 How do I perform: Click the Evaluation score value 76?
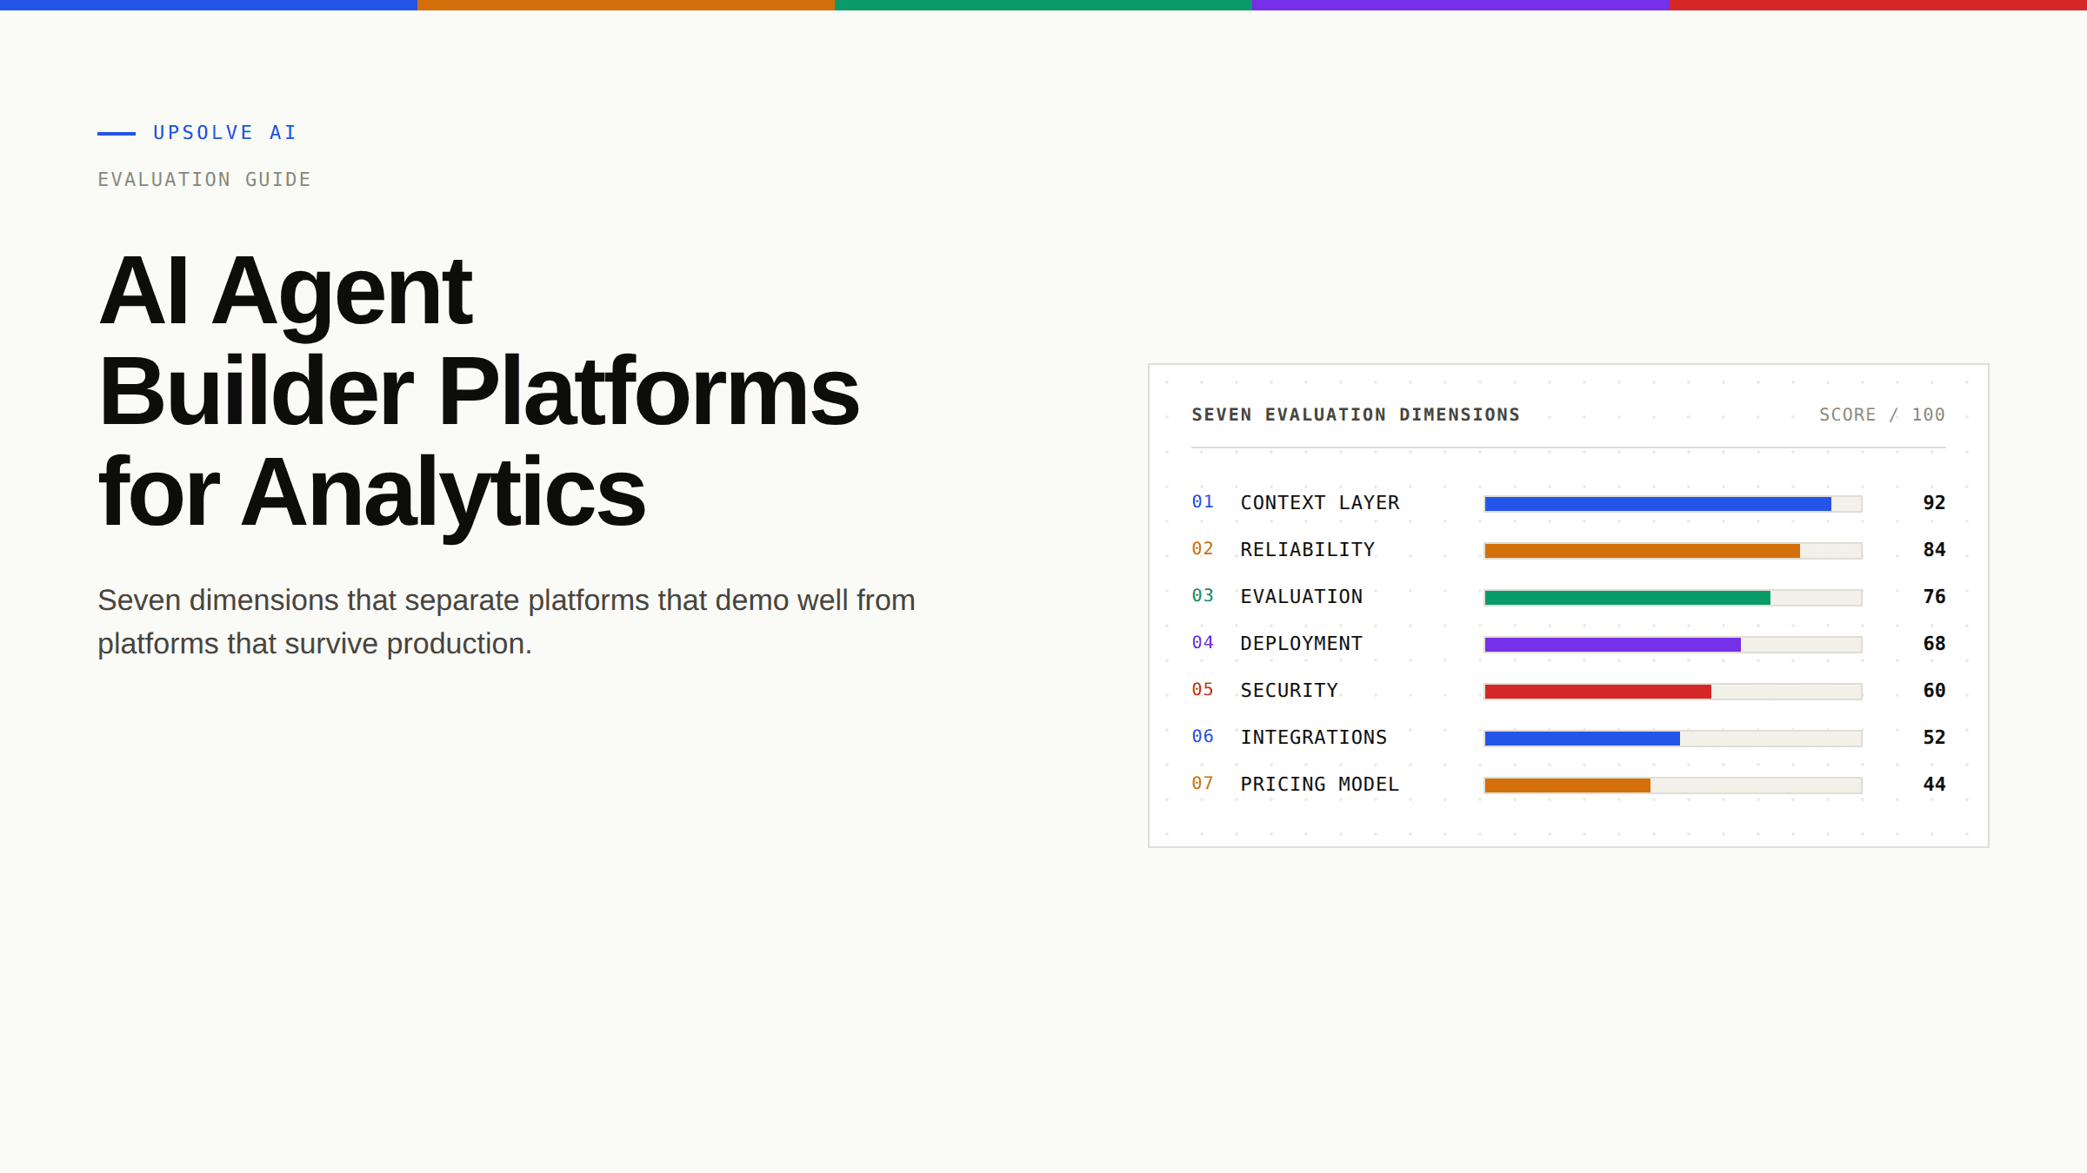click(x=1934, y=597)
